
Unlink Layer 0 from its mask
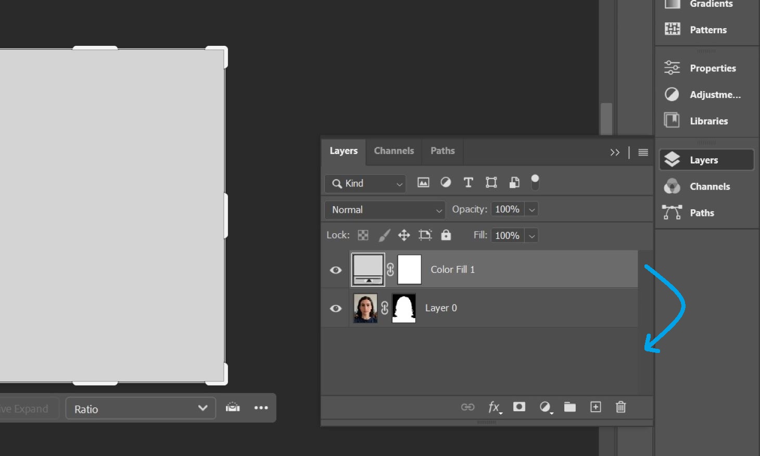pyautogui.click(x=385, y=308)
